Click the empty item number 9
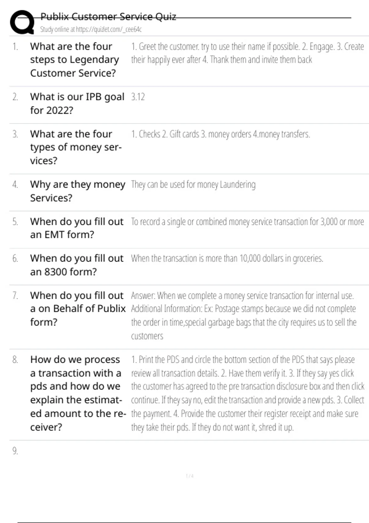This screenshot has width=369, height=523. (x=15, y=451)
